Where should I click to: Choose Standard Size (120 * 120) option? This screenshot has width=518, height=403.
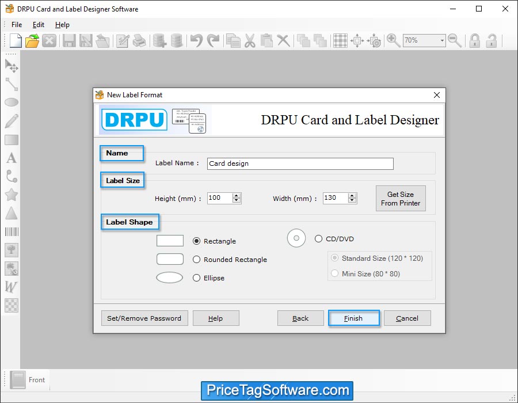[x=334, y=258]
